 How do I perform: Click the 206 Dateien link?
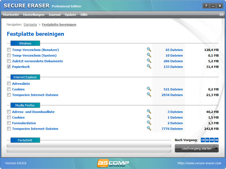click(x=173, y=61)
